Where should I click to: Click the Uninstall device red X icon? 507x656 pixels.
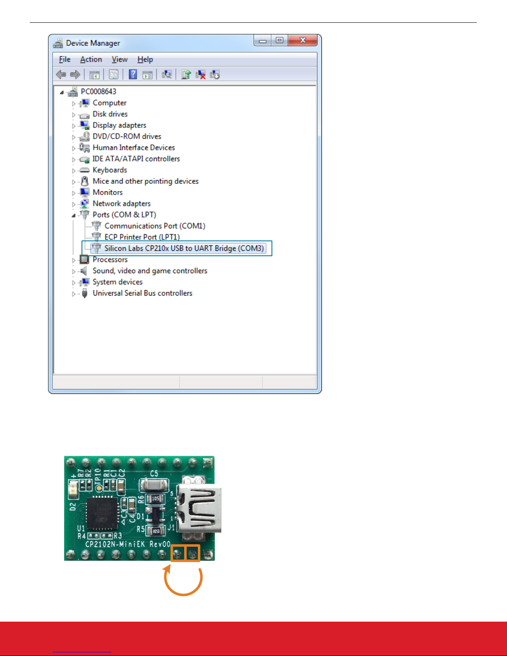(x=201, y=74)
